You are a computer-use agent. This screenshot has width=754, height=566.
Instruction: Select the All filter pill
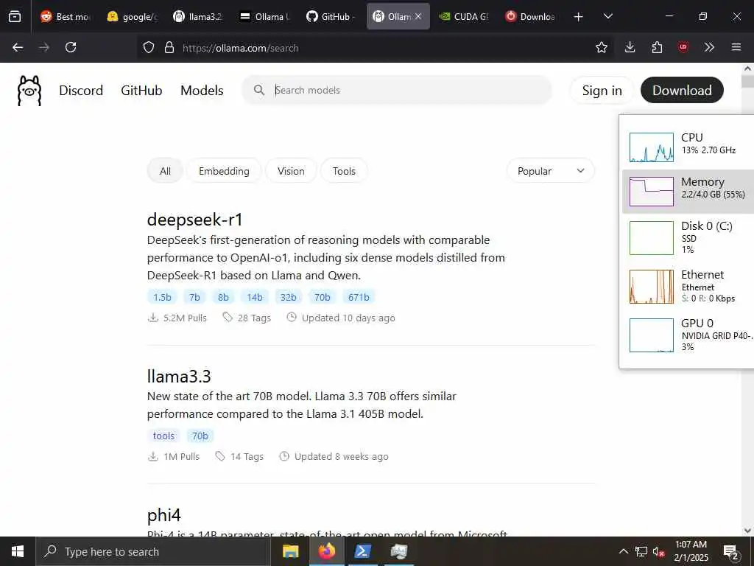[165, 171]
